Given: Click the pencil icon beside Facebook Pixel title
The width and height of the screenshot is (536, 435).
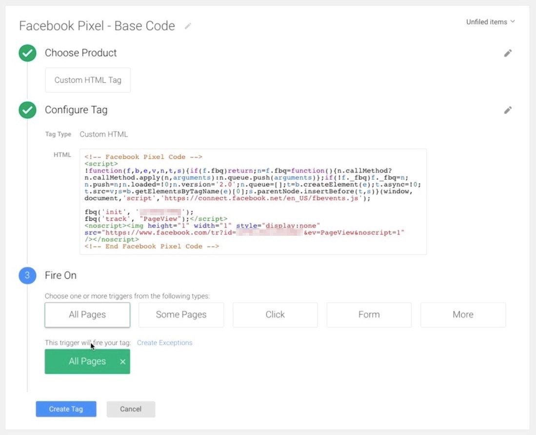Looking at the screenshot, I should click(188, 26).
